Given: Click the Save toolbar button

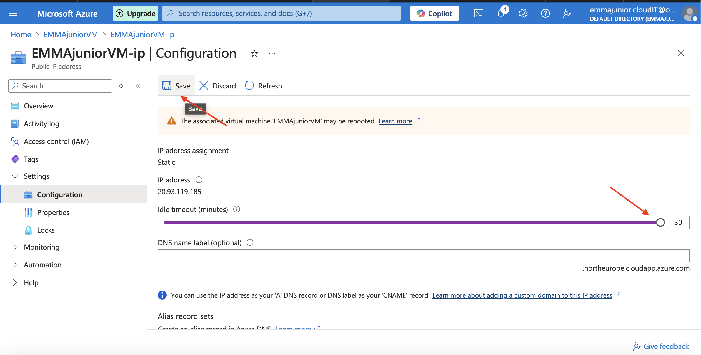Looking at the screenshot, I should pos(176,86).
